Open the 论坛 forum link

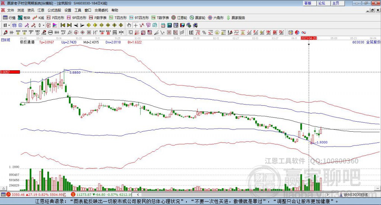[322, 3]
